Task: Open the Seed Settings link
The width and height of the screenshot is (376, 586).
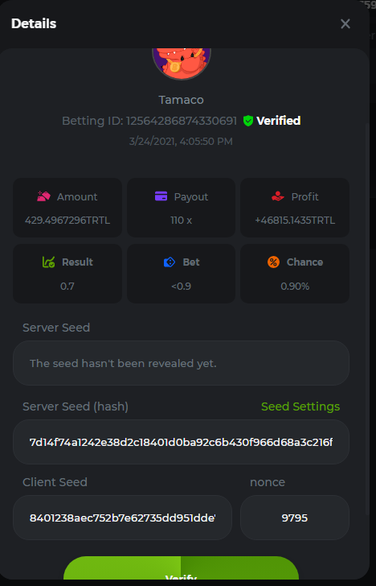Action: click(x=300, y=406)
